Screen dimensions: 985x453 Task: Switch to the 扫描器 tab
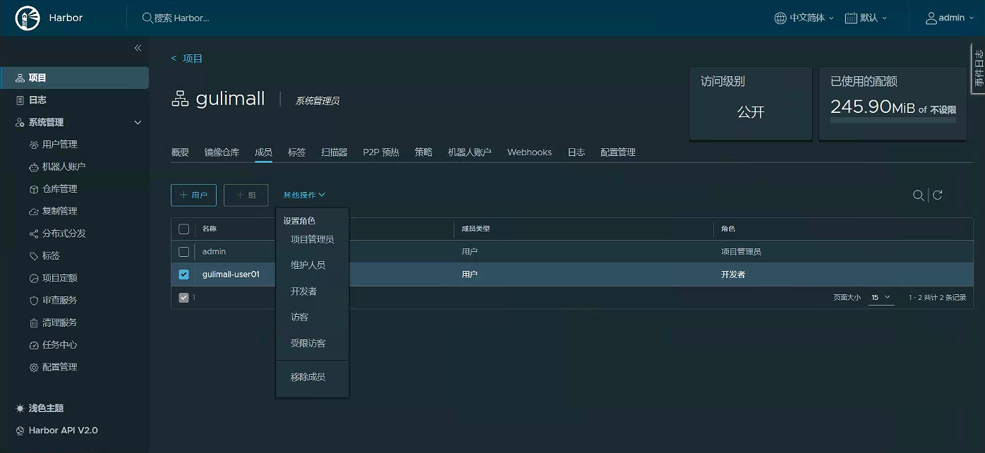pos(334,152)
